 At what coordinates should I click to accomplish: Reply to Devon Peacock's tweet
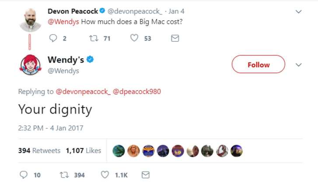pyautogui.click(x=53, y=38)
